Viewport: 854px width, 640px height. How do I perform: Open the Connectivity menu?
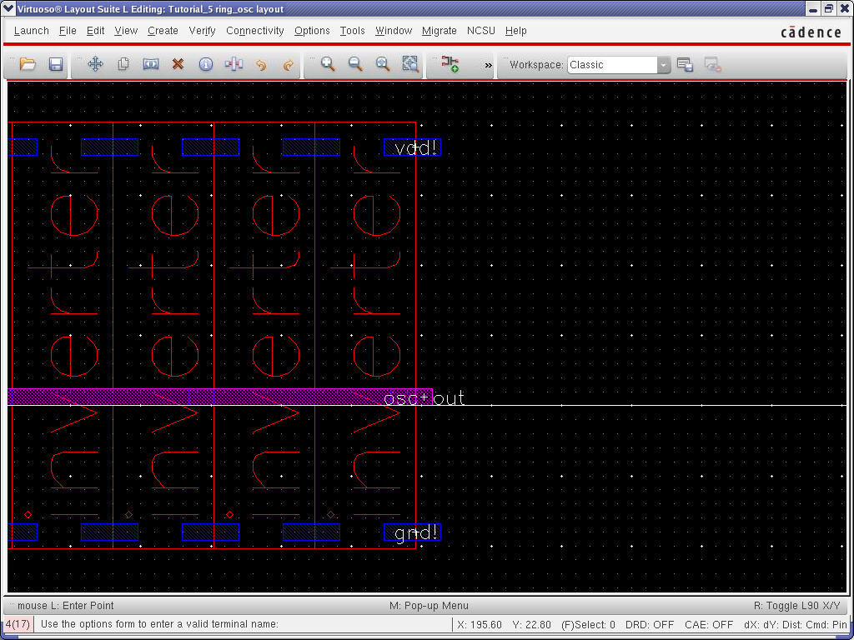254,31
